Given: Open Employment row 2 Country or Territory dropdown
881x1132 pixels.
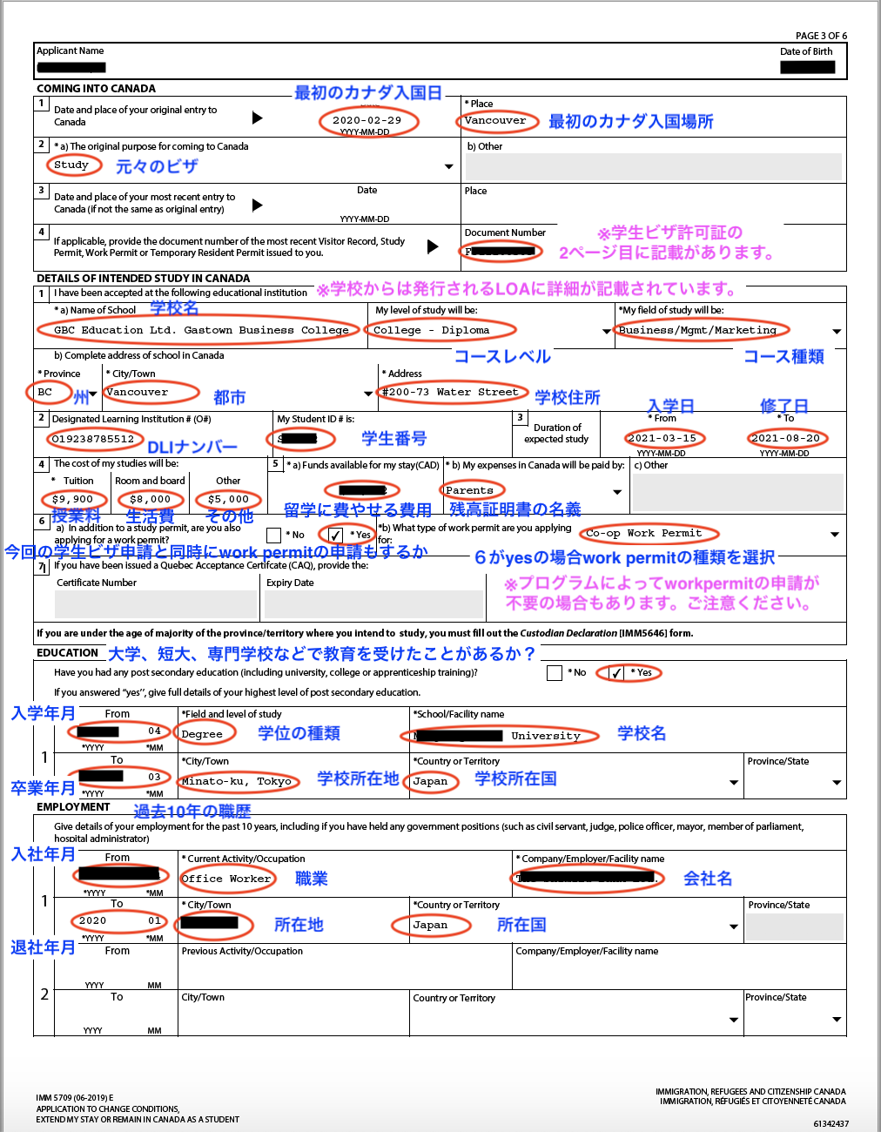Looking at the screenshot, I should pos(734,1019).
